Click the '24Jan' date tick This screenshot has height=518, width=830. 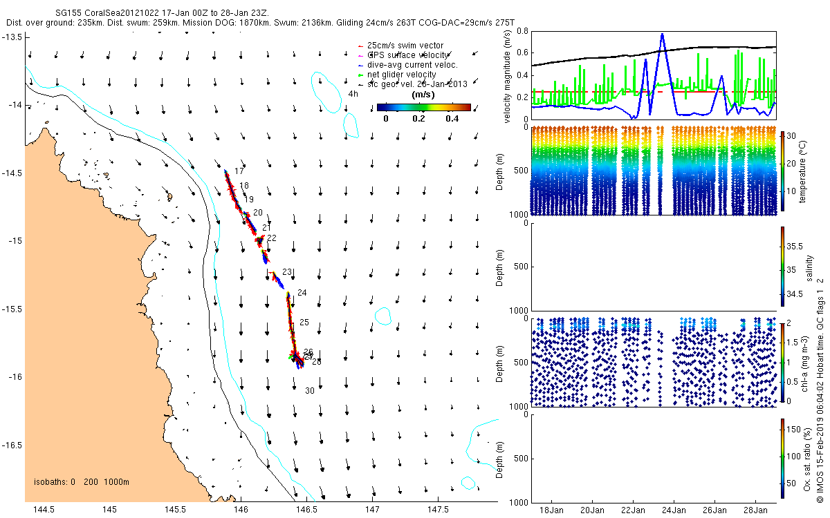click(674, 510)
